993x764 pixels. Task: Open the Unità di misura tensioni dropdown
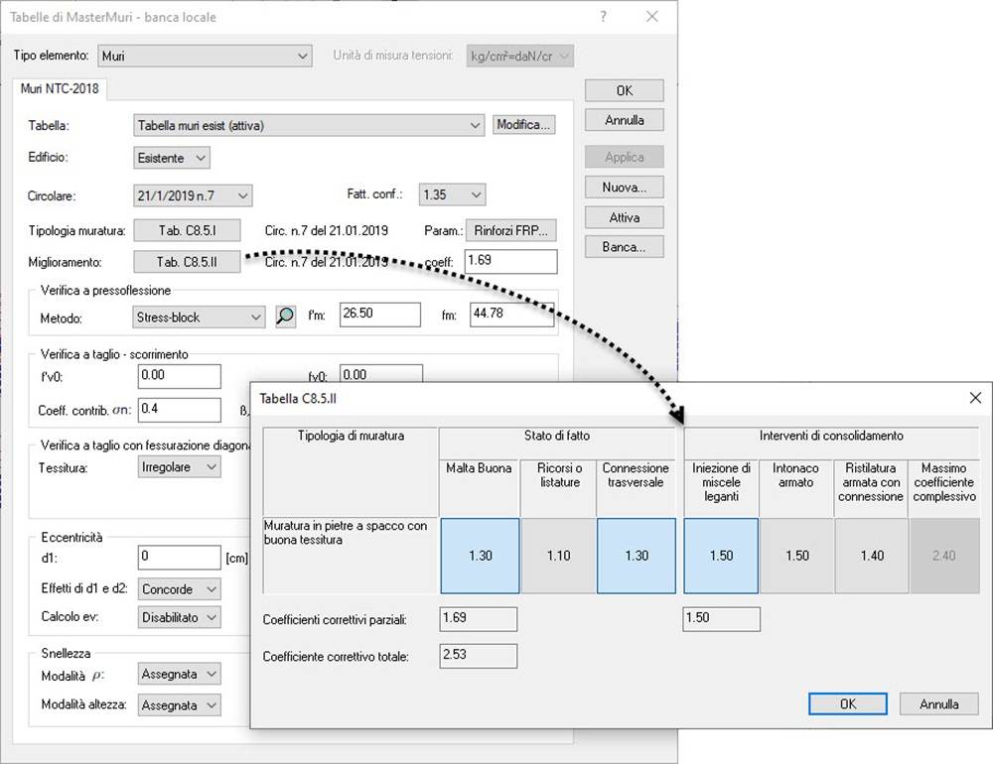coord(520,56)
